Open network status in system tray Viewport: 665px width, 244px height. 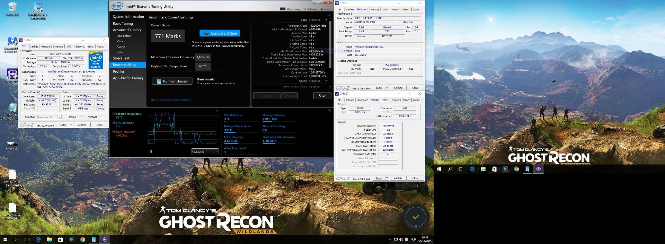396,239
